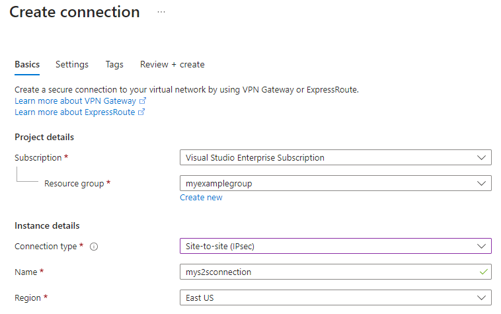Click the Connection type info icon
The width and height of the screenshot is (501, 314).
(94, 247)
